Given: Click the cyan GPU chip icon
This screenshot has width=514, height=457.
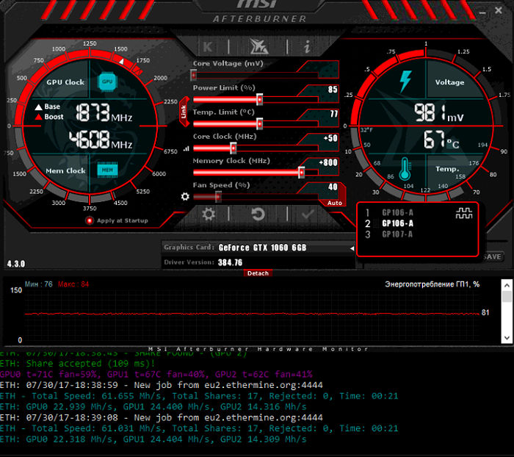Looking at the screenshot, I should click(x=107, y=82).
